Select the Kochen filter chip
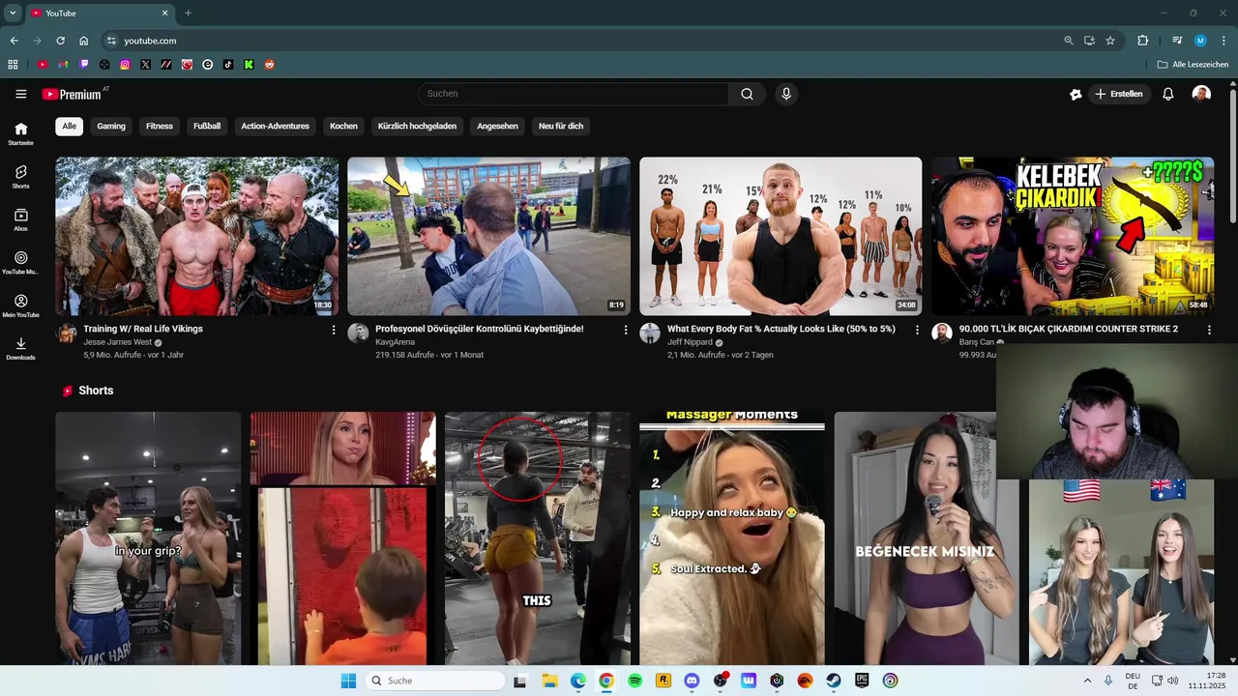1238x696 pixels. tap(343, 126)
